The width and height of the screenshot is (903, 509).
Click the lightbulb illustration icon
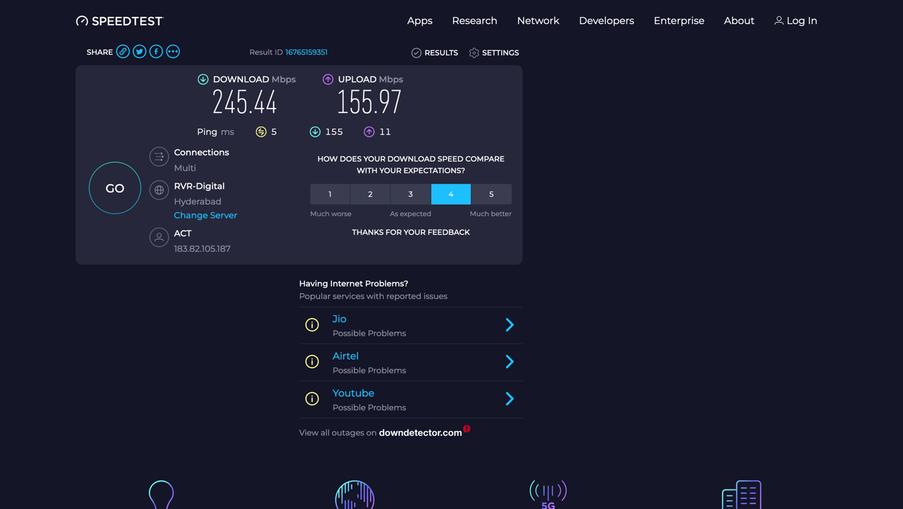pos(161,494)
